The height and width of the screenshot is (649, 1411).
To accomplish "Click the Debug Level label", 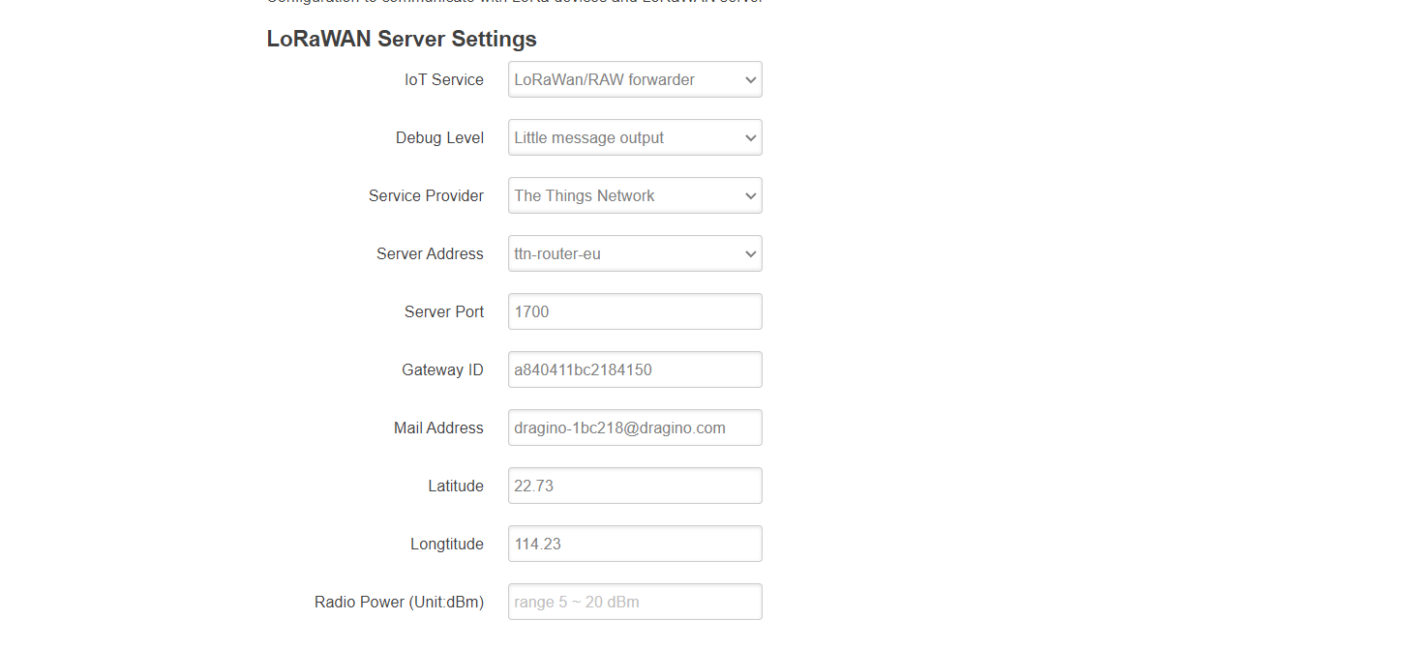I will point(439,138).
